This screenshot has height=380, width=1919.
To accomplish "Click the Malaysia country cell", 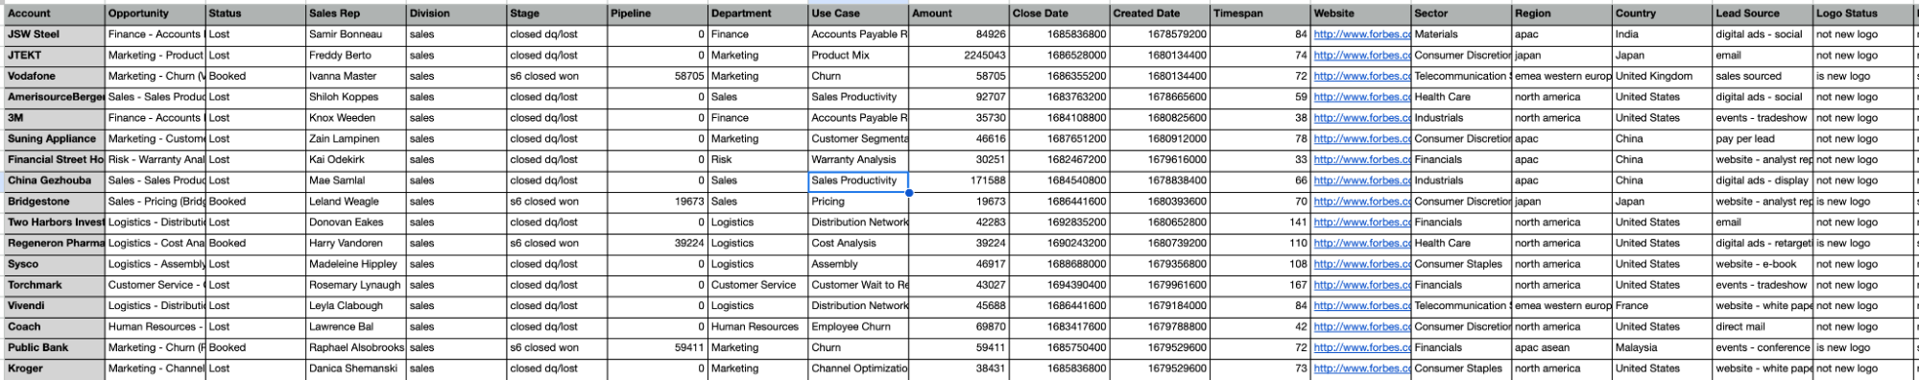I will (x=1663, y=347).
